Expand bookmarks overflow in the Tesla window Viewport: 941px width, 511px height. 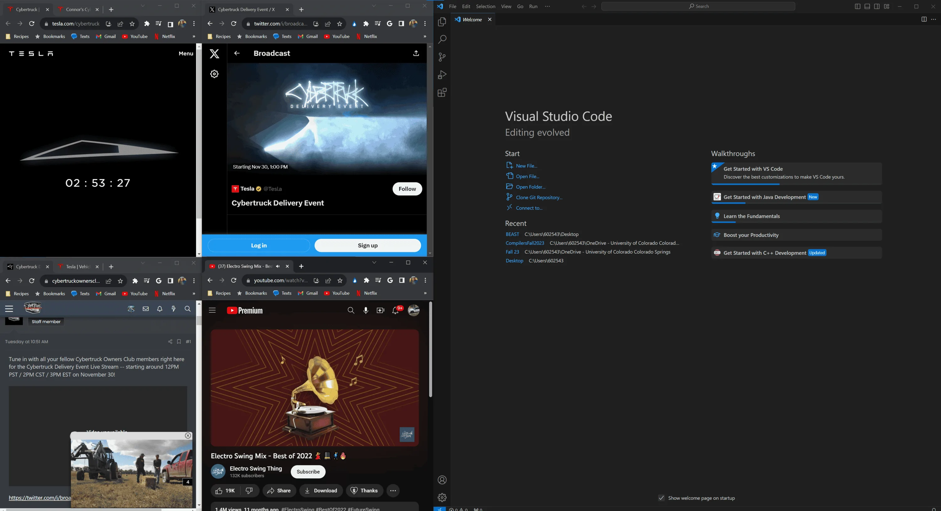[194, 36]
